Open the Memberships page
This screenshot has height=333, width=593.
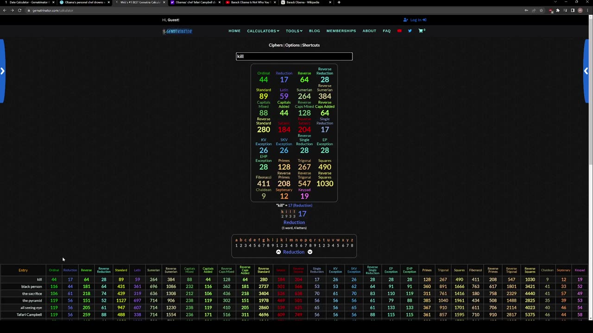(341, 31)
